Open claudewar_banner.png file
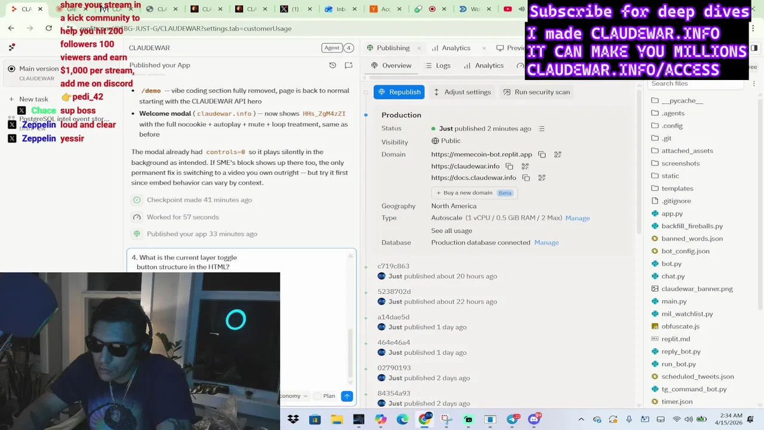The image size is (764, 430). click(x=692, y=289)
